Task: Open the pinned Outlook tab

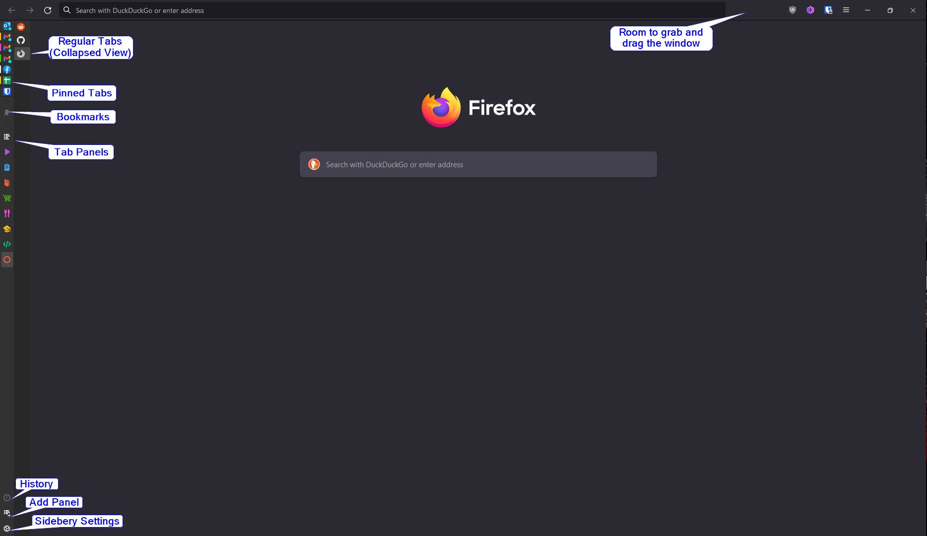Action: [7, 26]
